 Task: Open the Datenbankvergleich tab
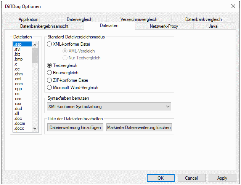point(203,19)
